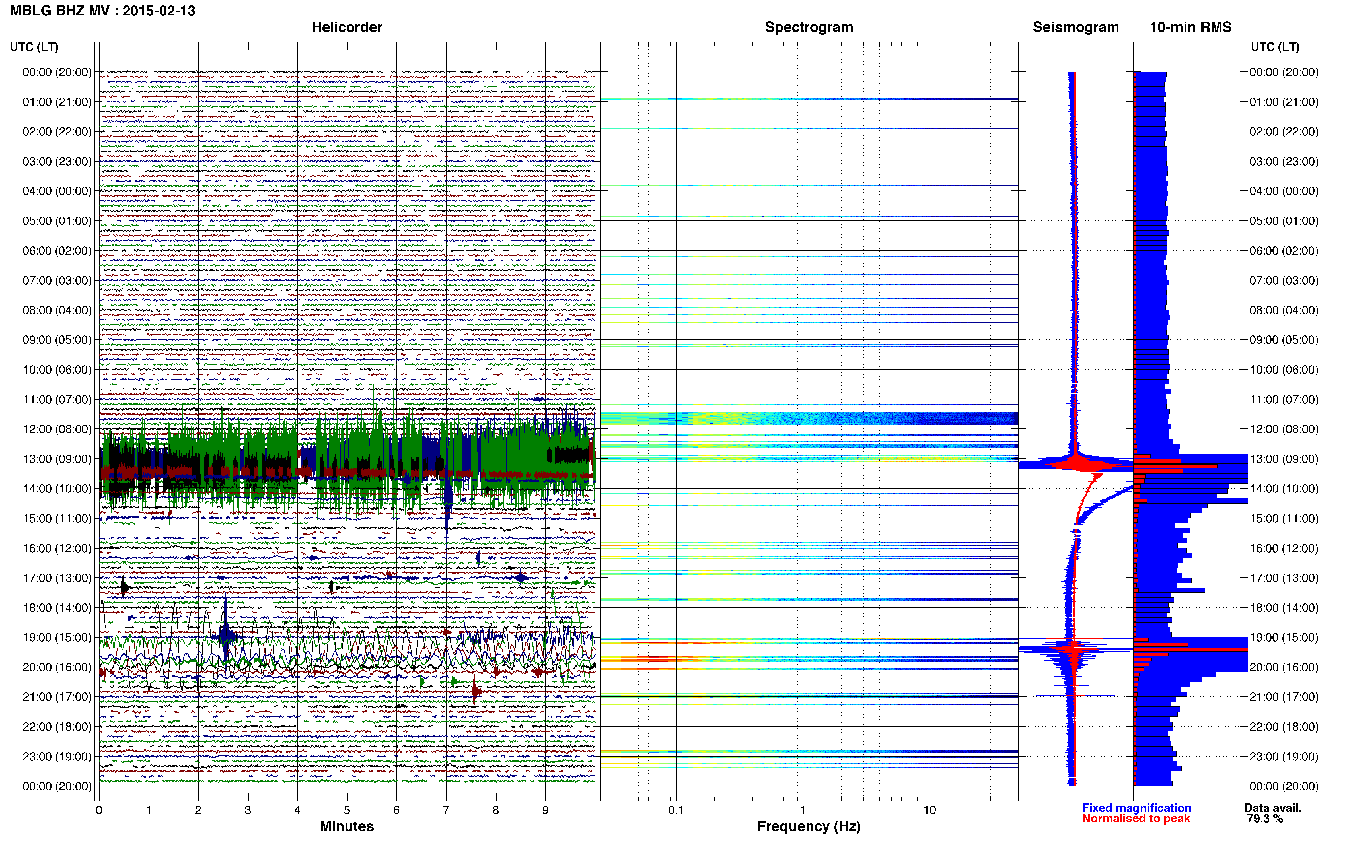This screenshot has width=1349, height=843.
Task: Select the "79.3 %" availability value
Action: pyautogui.click(x=1265, y=819)
